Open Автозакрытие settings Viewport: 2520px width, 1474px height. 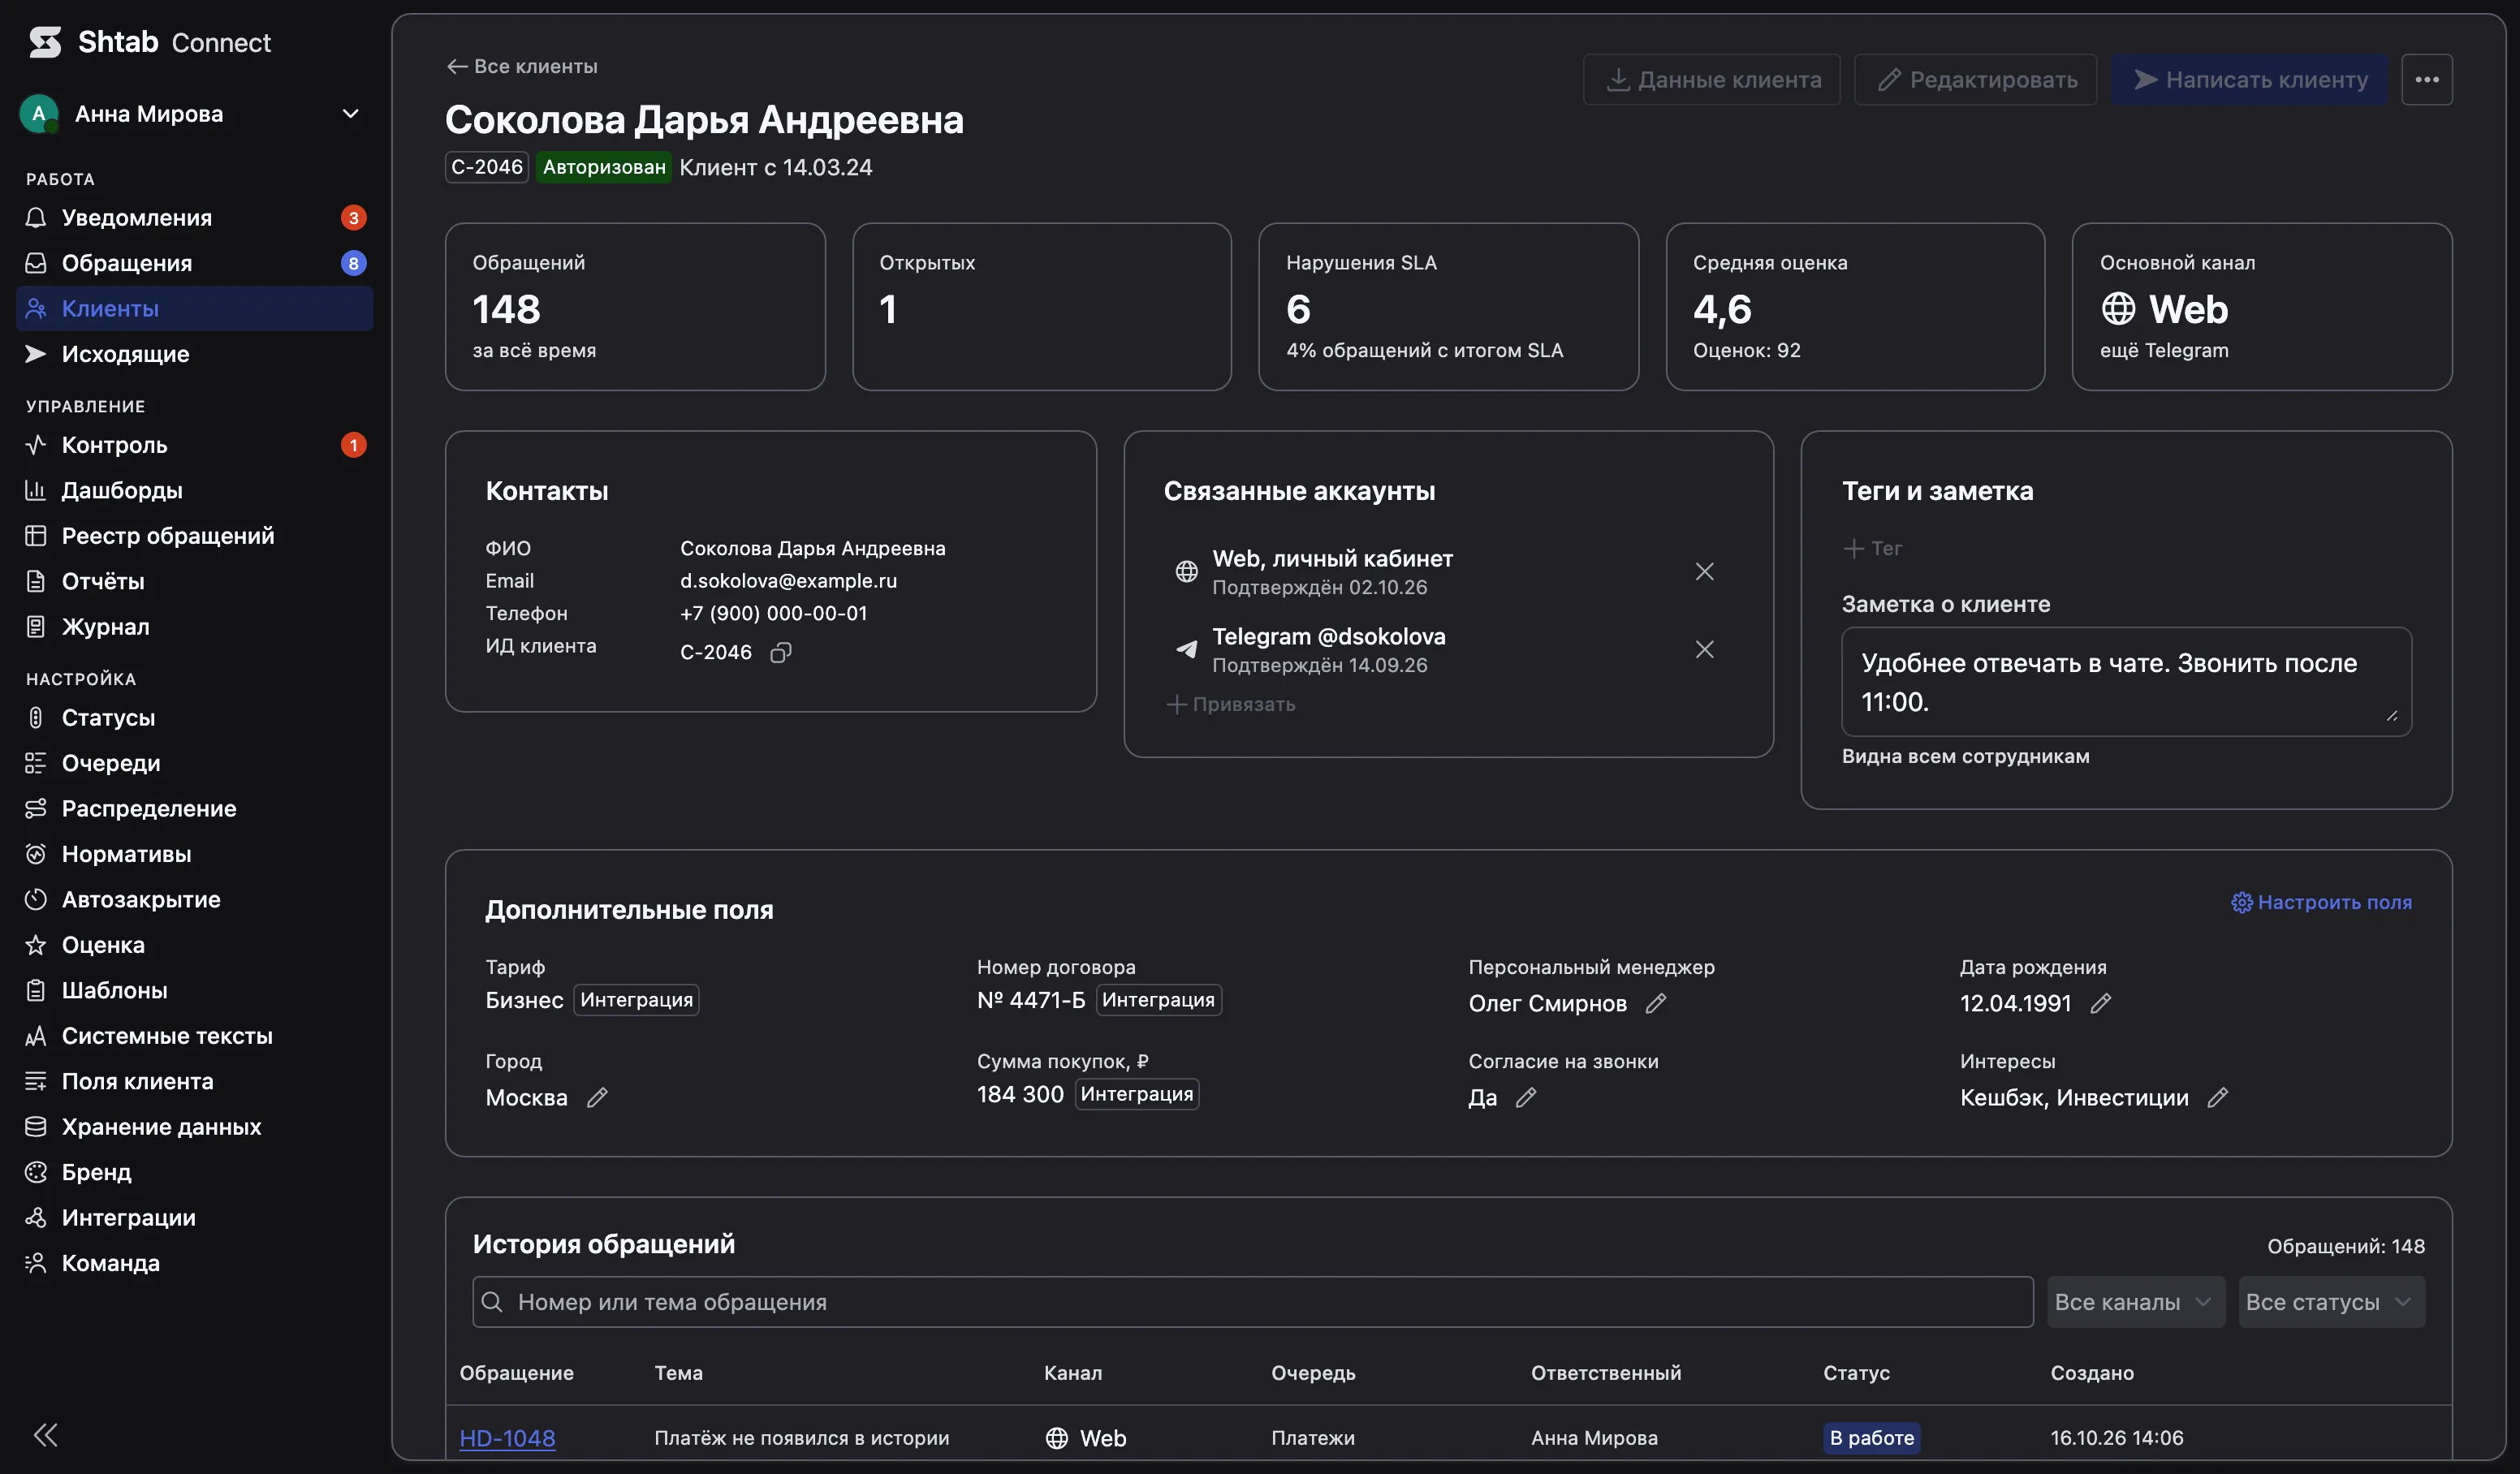tap(195, 899)
